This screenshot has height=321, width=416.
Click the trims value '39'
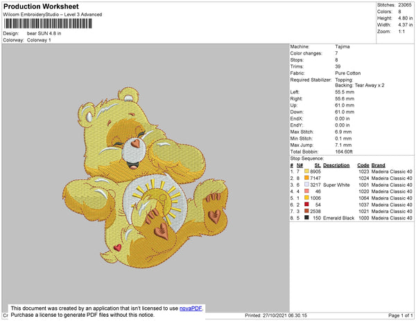[x=338, y=66]
